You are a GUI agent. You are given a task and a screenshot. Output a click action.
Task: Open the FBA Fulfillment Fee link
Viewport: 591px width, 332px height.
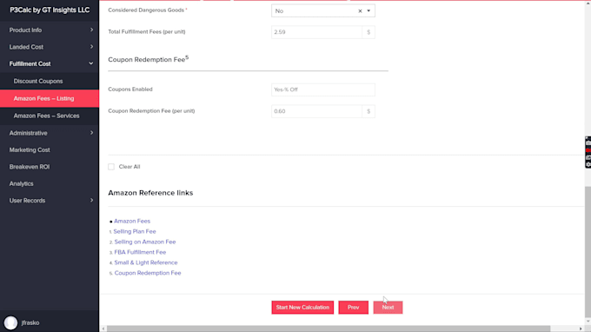click(x=140, y=252)
